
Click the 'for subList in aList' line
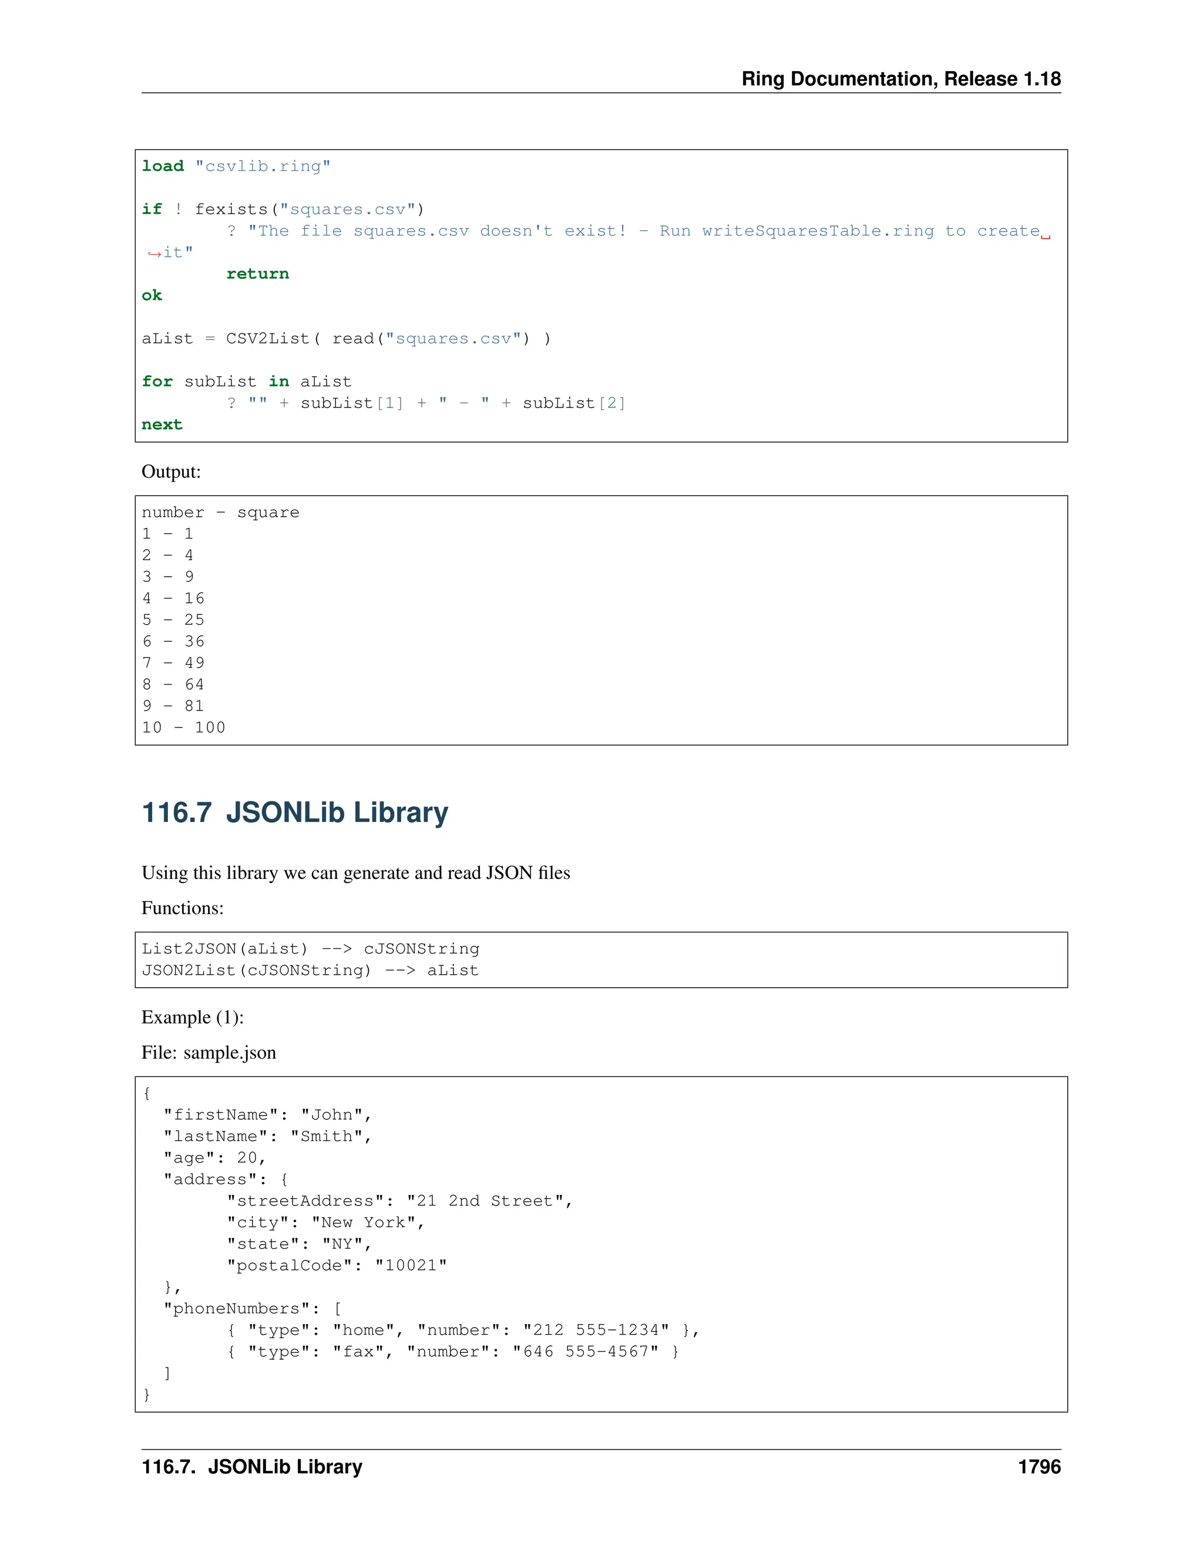coord(247,381)
